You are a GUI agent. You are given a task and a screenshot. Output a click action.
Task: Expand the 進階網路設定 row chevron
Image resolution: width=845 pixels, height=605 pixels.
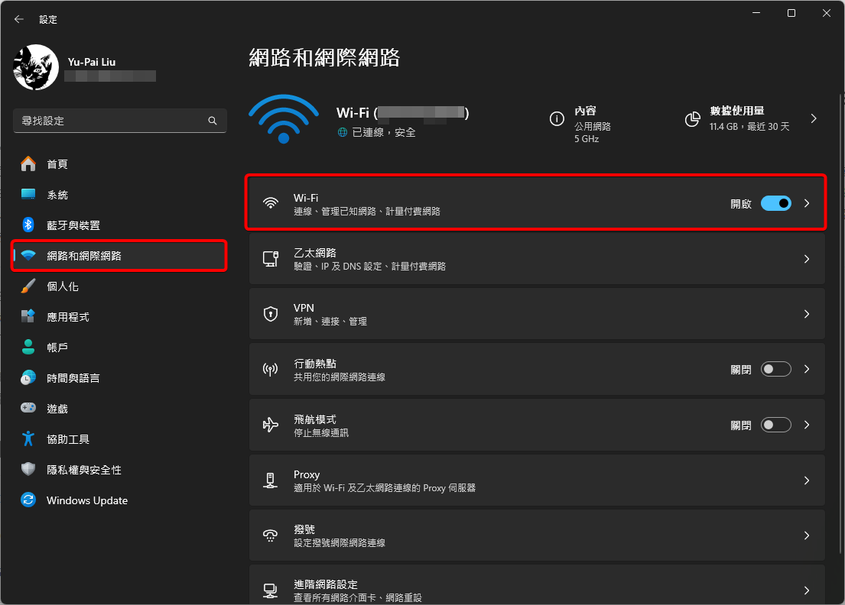[x=806, y=590]
